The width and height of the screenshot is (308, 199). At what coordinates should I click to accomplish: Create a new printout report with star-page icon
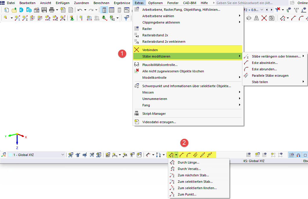coord(63,10)
